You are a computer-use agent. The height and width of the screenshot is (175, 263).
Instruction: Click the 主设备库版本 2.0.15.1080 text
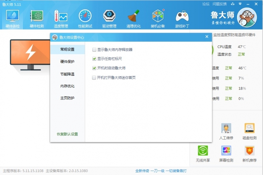[67, 171]
